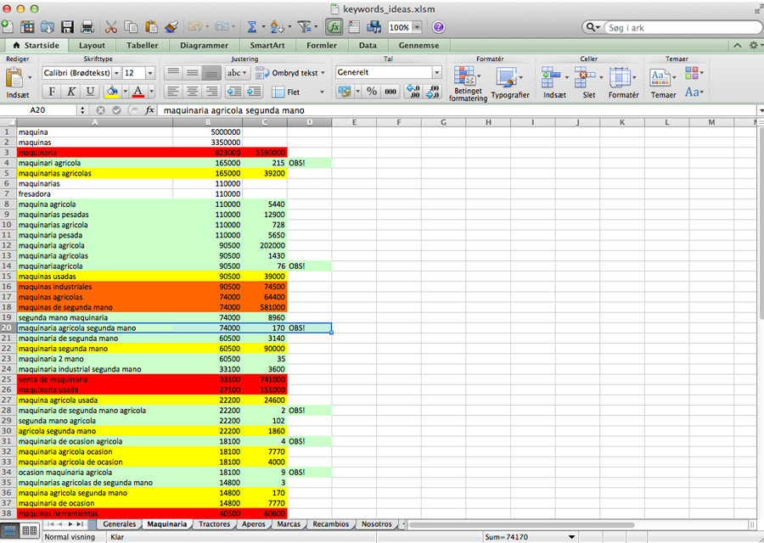Image resolution: width=764 pixels, height=543 pixels.
Task: Open the Help question mark icon
Action: (x=439, y=27)
